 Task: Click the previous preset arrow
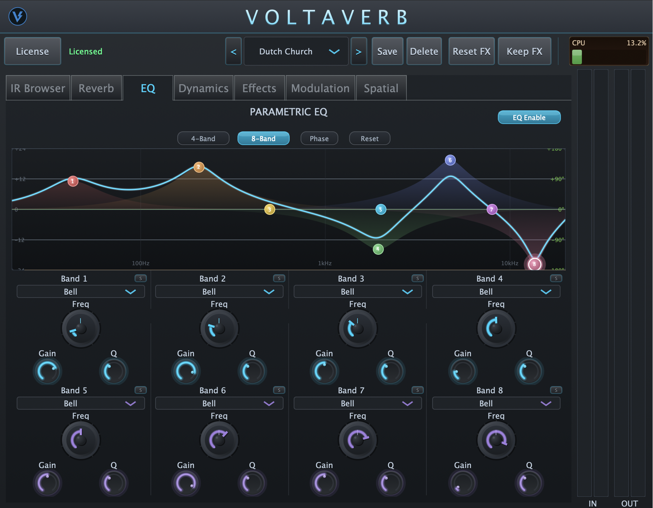click(x=233, y=51)
